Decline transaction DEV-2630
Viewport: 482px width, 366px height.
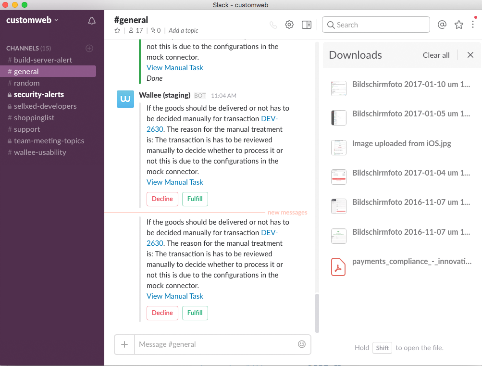coord(162,313)
